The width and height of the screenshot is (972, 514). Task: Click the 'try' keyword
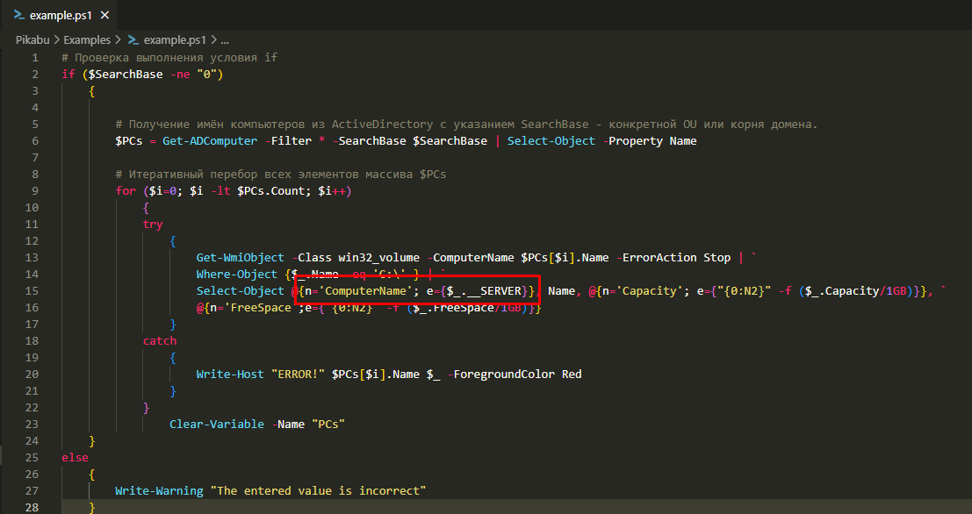click(x=153, y=225)
